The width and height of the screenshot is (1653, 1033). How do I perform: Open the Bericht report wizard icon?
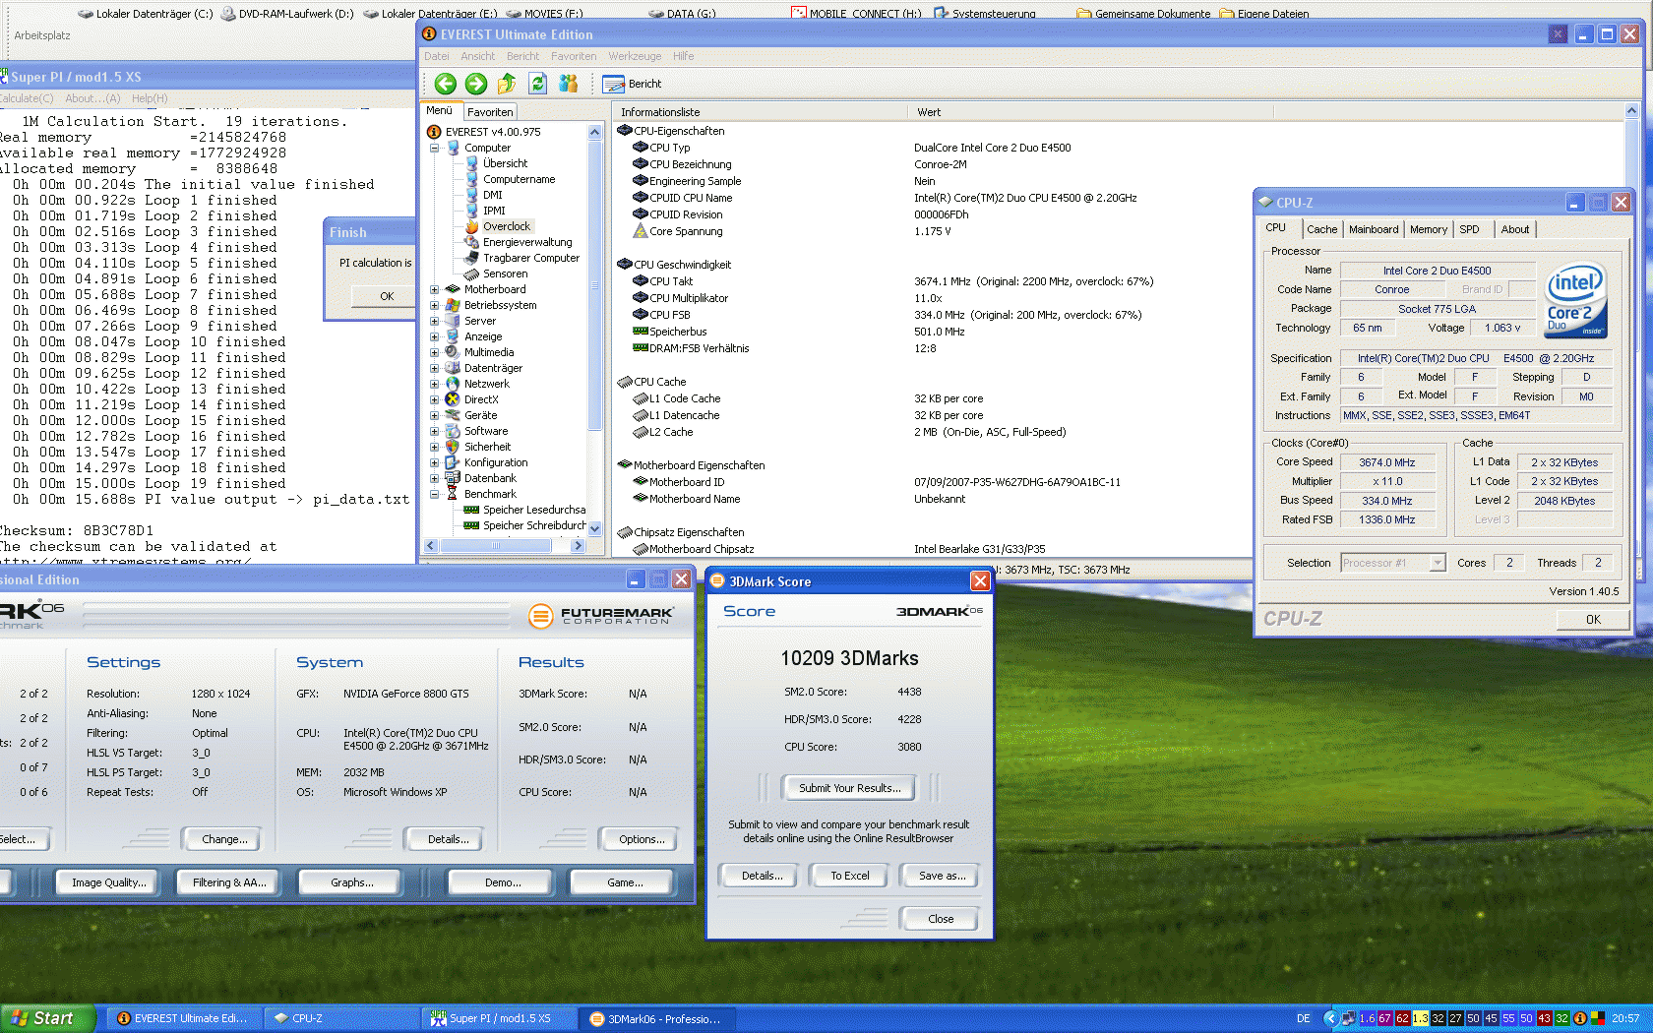coord(613,85)
